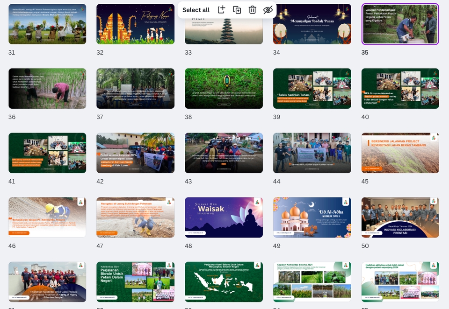Delete selected page using trash icon

pyautogui.click(x=252, y=10)
